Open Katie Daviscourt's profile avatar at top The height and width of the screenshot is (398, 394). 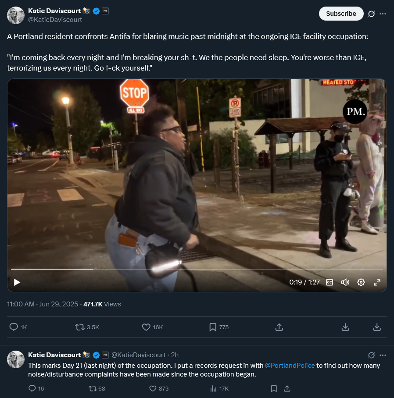(16, 15)
